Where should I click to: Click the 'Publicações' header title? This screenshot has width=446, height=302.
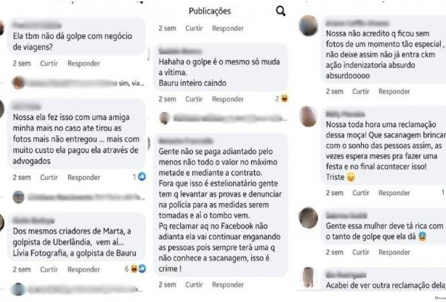(210, 11)
